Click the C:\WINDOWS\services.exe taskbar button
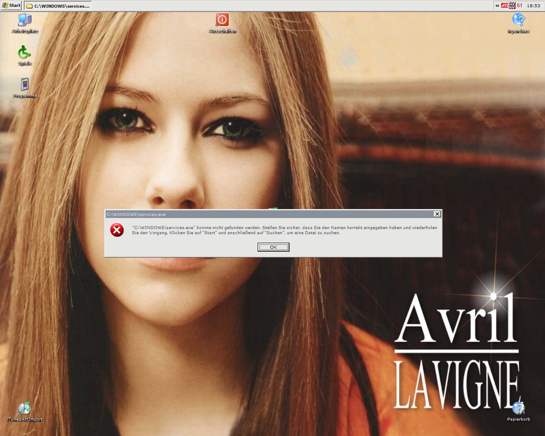The image size is (545, 436). [x=57, y=6]
